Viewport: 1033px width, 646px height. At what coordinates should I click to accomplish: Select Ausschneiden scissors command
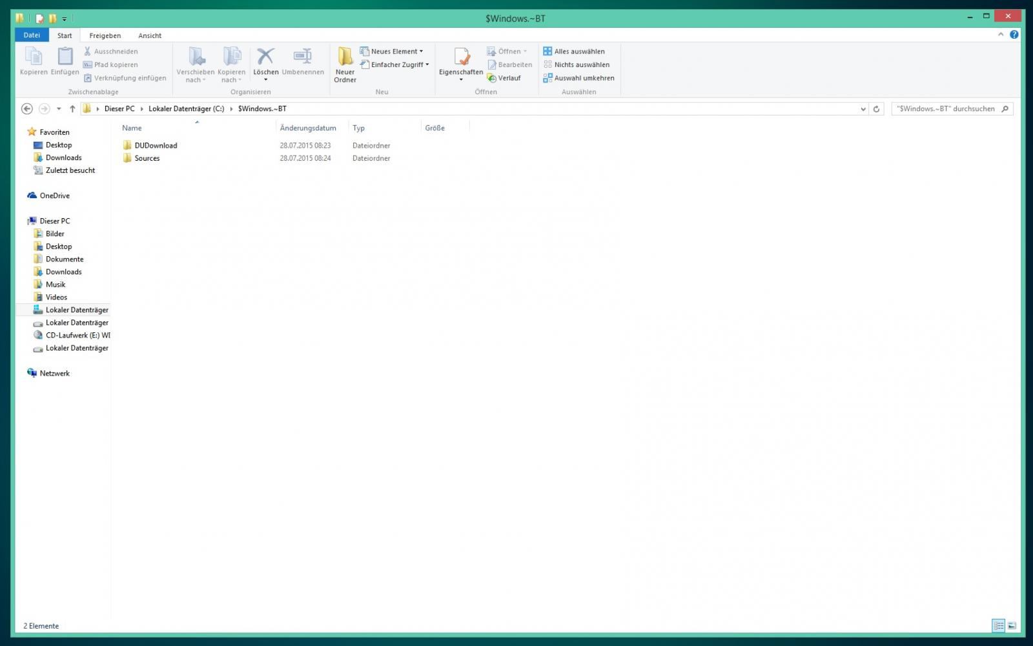click(110, 51)
